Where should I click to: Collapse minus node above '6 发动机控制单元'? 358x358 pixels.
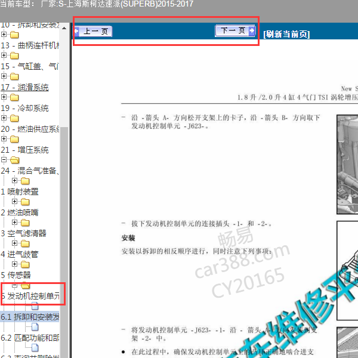[x=14, y=285]
